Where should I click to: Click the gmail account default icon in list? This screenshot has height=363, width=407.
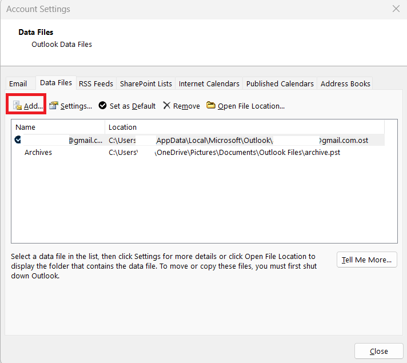[x=18, y=140]
